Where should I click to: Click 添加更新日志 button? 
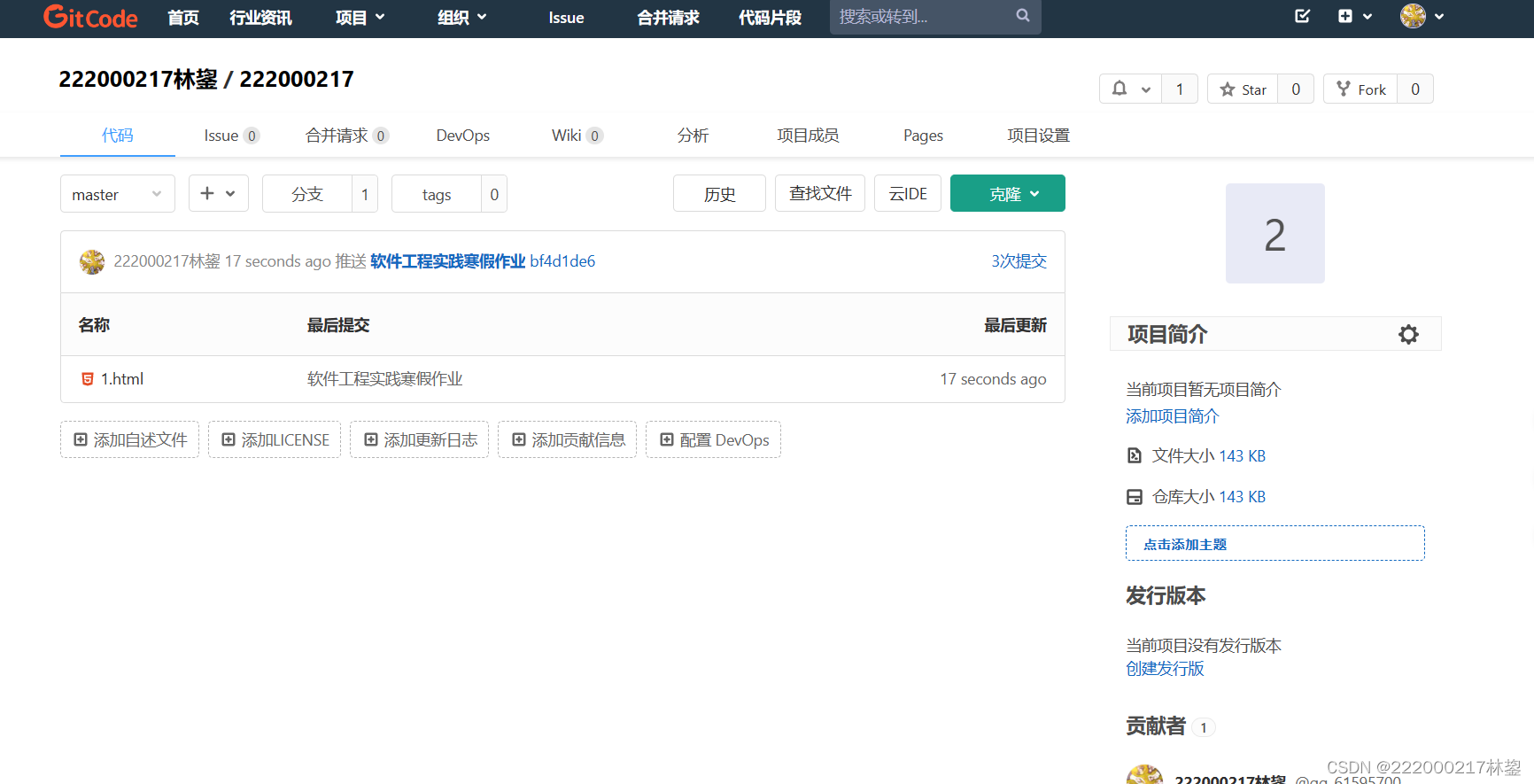click(420, 439)
